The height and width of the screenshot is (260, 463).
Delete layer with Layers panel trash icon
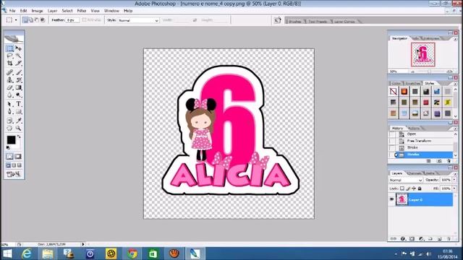pos(449,238)
